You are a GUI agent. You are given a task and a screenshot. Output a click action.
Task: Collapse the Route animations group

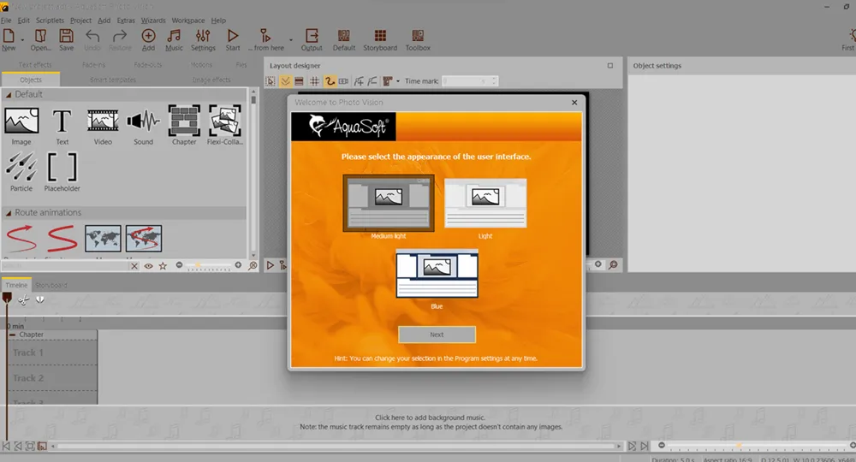(9, 212)
